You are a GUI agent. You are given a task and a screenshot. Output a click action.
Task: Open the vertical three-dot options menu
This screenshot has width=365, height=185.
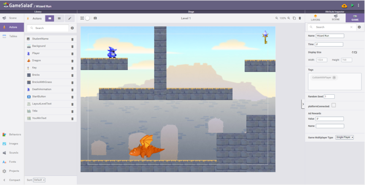click(359, 5)
